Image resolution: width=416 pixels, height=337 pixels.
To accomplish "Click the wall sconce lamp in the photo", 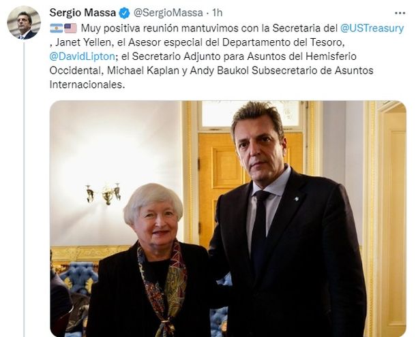I will [104, 193].
